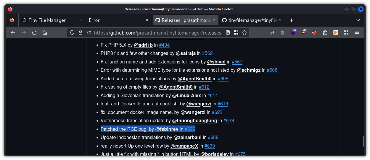The width and height of the screenshot is (370, 160).
Task: Show site security padlock info
Action: pyautogui.click(x=80, y=32)
